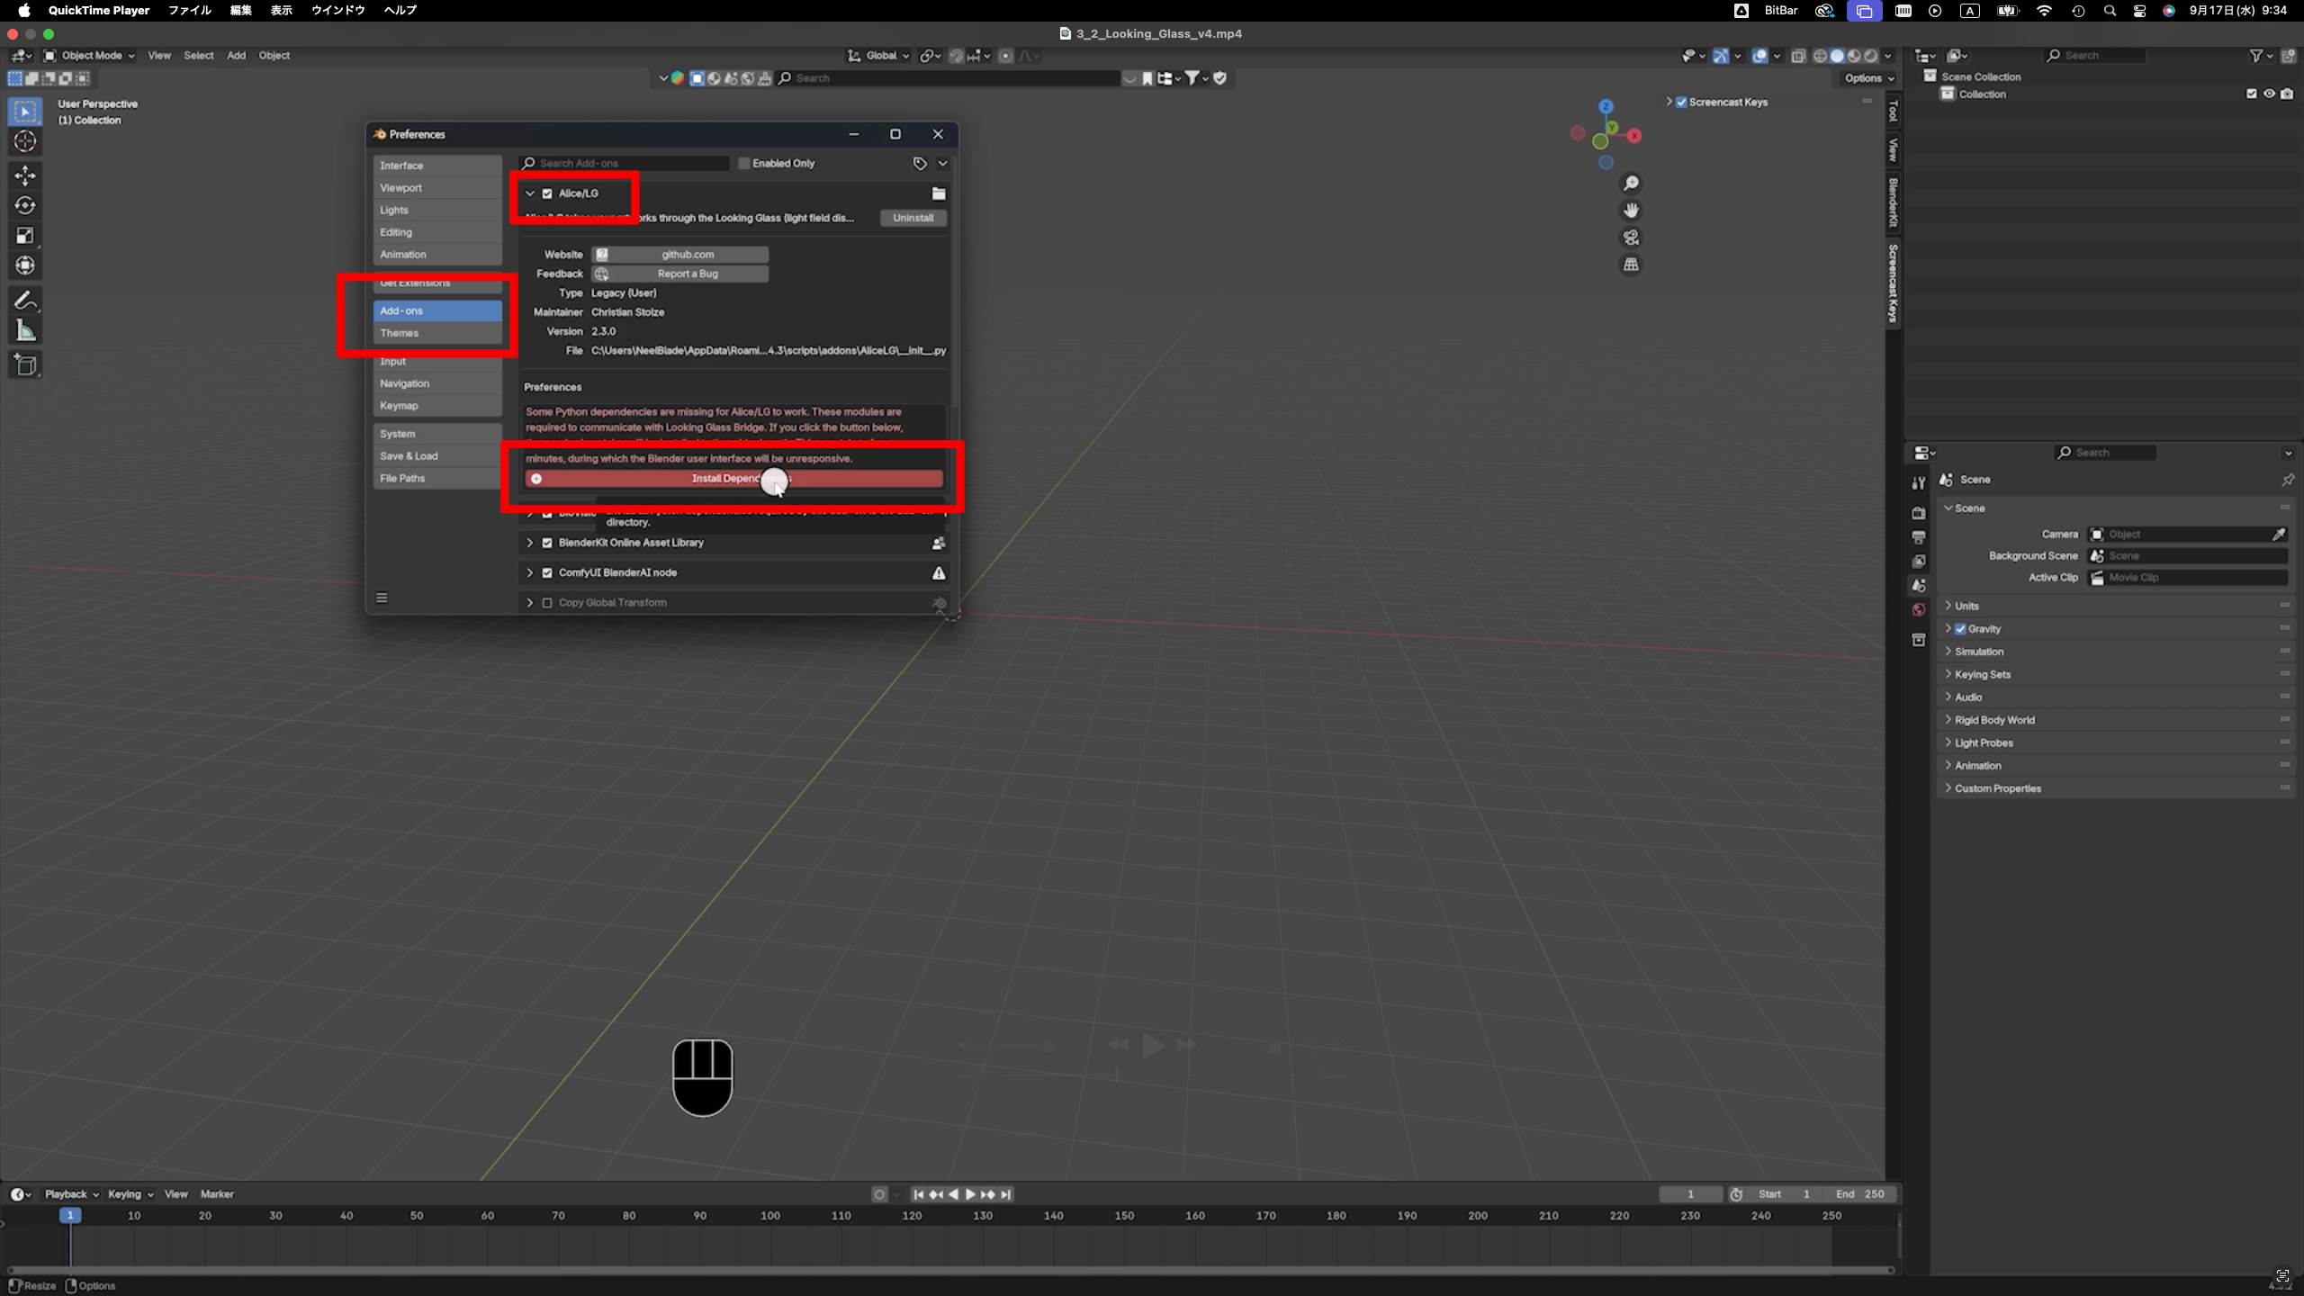This screenshot has width=2304, height=1296.
Task: Expand the Units section
Action: (x=1948, y=606)
